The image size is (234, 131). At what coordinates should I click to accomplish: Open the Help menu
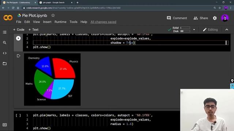pos(84,22)
